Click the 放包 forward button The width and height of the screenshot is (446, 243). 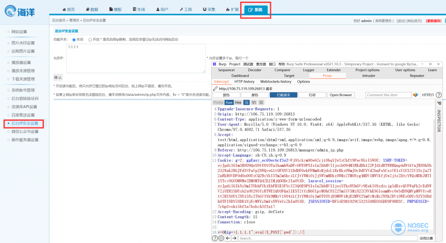click(226, 95)
